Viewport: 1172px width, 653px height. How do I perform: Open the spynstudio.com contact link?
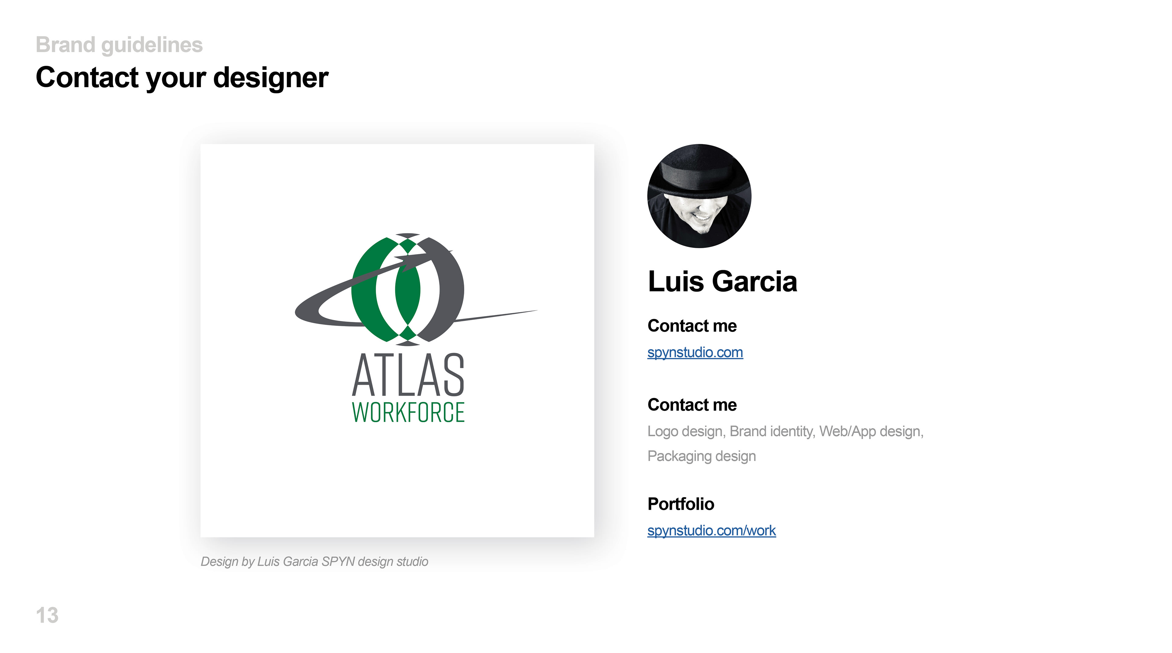click(695, 352)
